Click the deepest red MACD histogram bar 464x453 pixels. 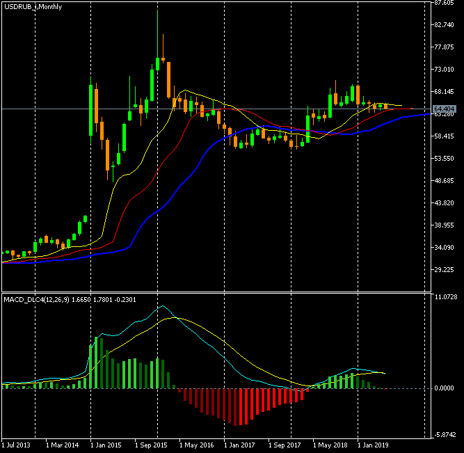click(x=235, y=407)
